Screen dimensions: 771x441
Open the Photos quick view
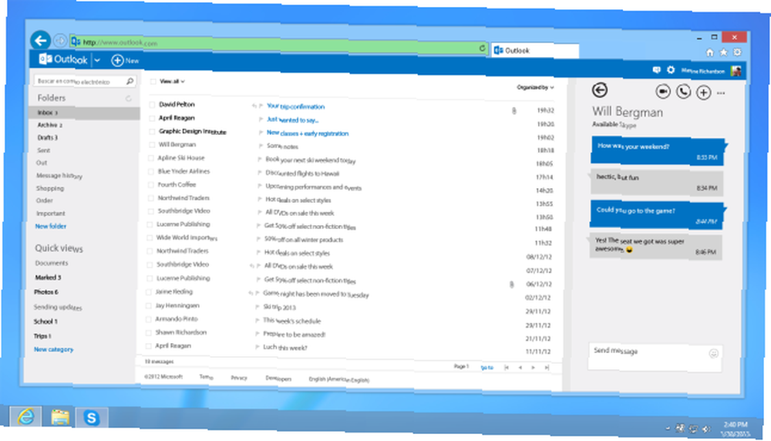45,292
